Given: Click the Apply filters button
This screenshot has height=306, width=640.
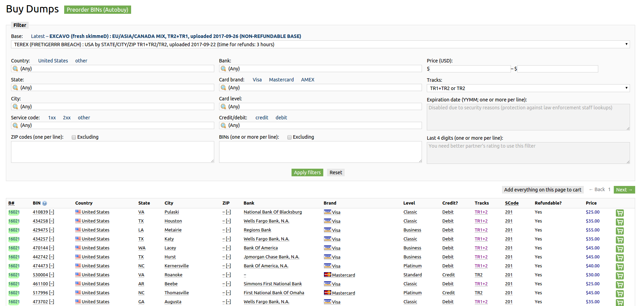Looking at the screenshot, I should [x=307, y=172].
